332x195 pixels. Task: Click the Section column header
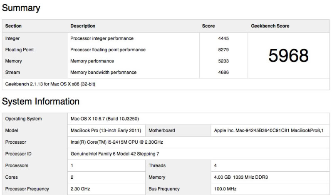(14, 26)
